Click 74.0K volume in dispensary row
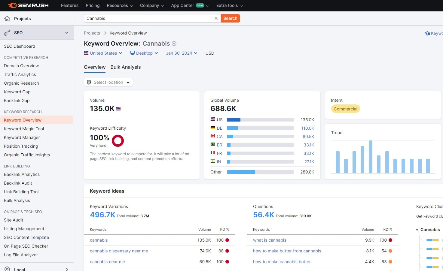The image size is (443, 271). coord(205,251)
